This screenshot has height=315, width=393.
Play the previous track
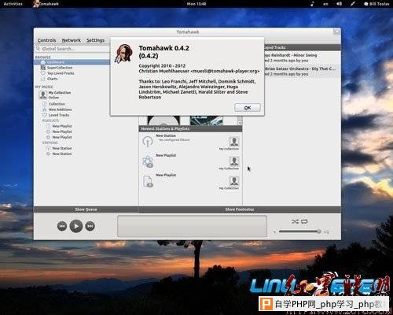point(62,226)
